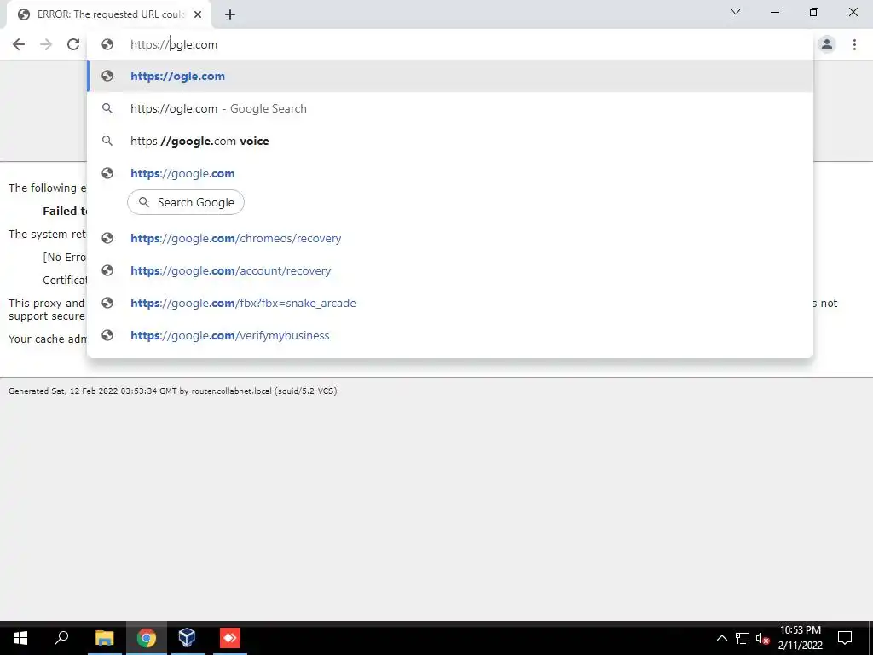Viewport: 873px width, 655px height.
Task: Switch to Chrome on the taskbar
Action: pos(147,638)
